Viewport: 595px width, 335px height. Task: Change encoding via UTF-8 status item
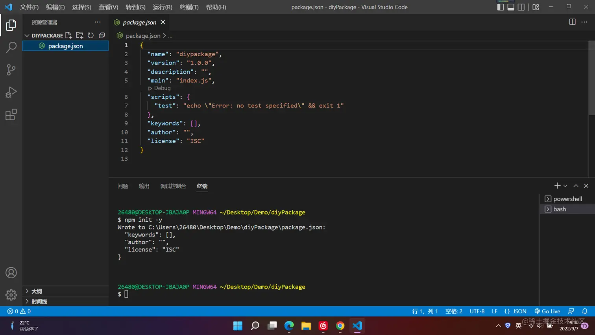(x=477, y=311)
